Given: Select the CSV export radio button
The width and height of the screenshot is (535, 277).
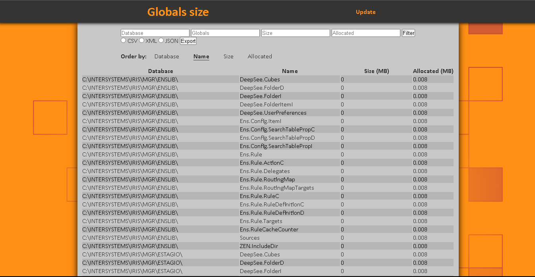Looking at the screenshot, I should [124, 40].
